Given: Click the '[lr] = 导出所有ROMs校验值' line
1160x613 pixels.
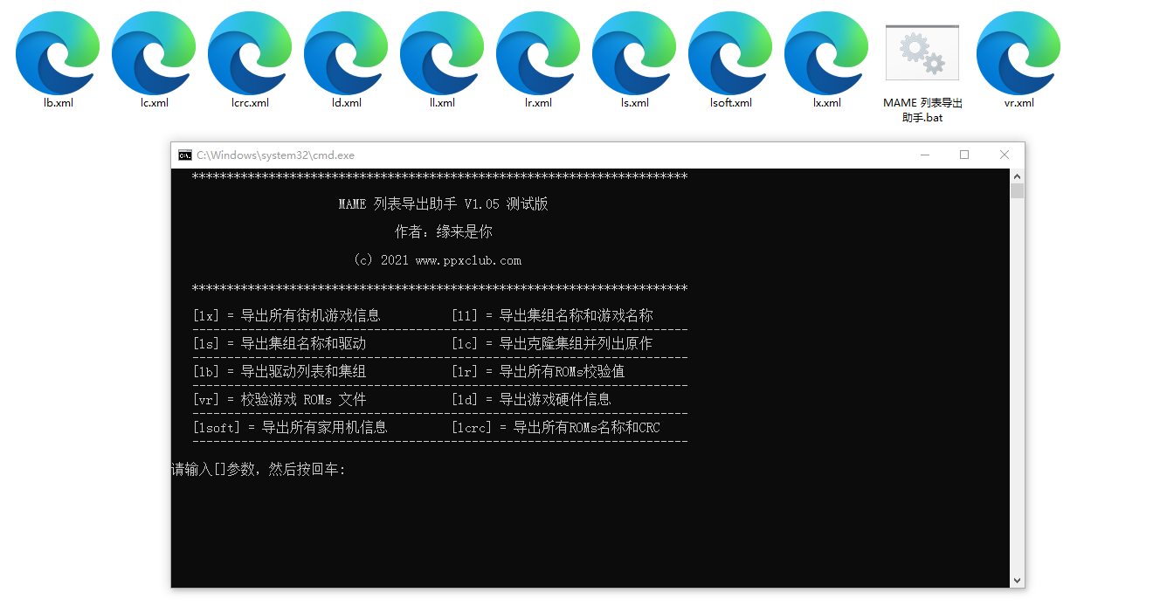Looking at the screenshot, I should [538, 371].
